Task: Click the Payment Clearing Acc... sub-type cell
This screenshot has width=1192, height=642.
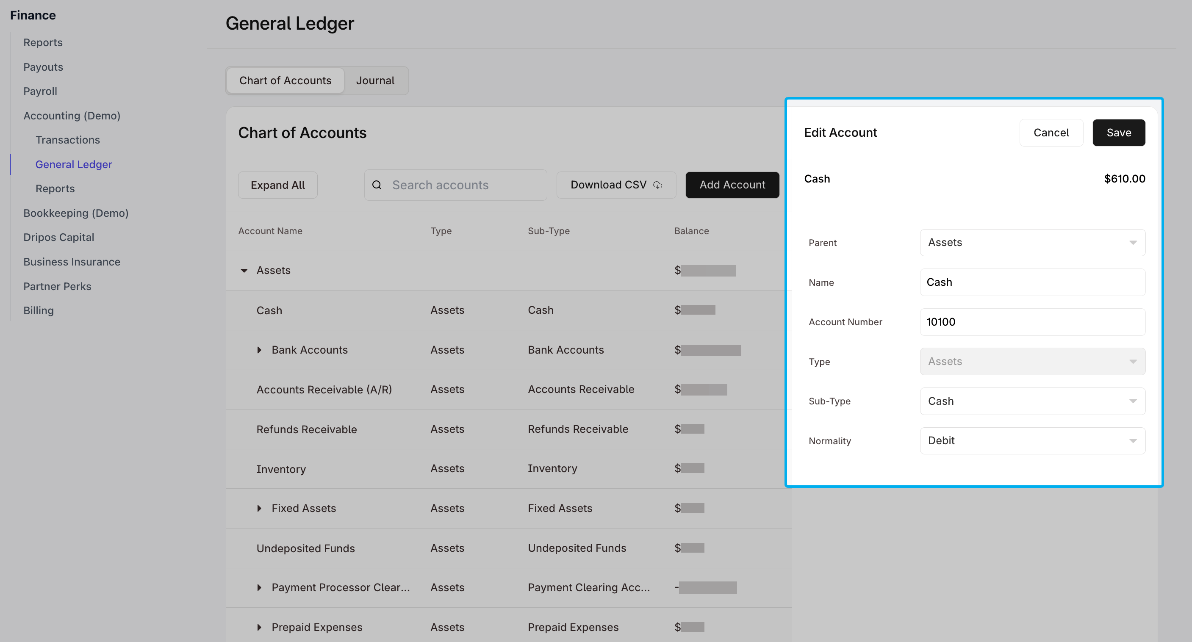Action: [589, 587]
